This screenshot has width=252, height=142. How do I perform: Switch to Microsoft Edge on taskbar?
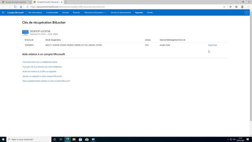(x=67, y=139)
